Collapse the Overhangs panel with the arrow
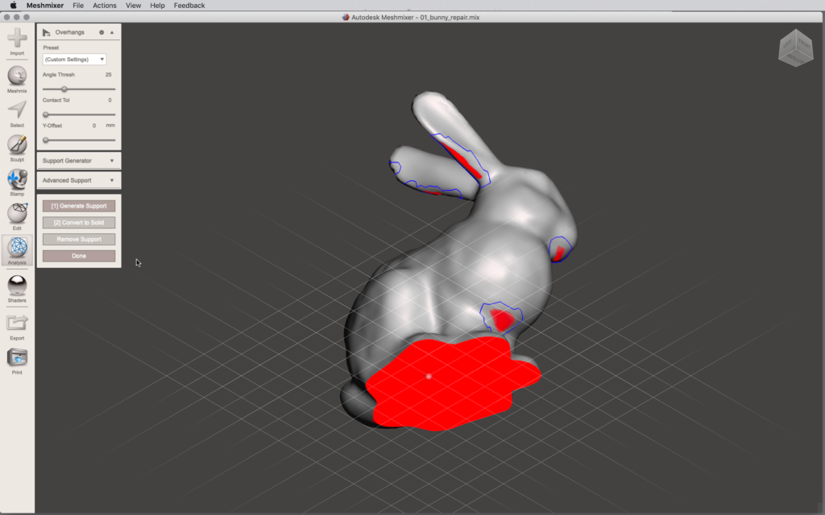Viewport: 825px width, 515px height. point(112,32)
